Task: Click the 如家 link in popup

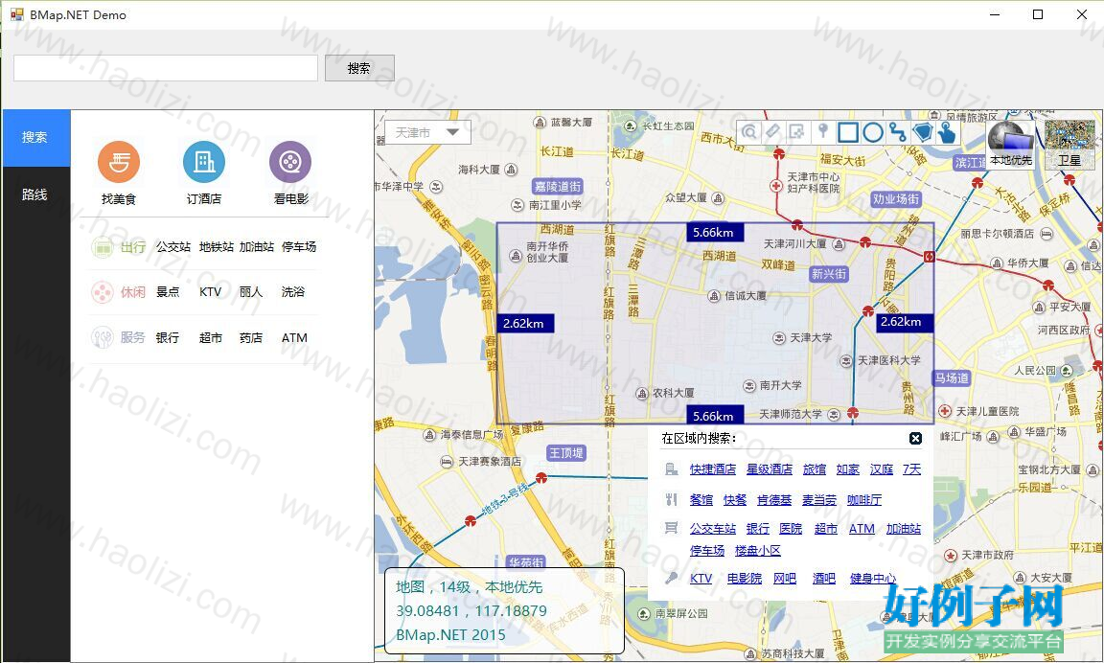Action: coord(848,469)
